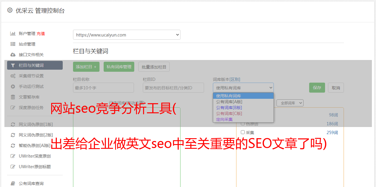Open 手动运行测试 in the sidebar
The height and width of the screenshot is (187, 376).
point(31,86)
